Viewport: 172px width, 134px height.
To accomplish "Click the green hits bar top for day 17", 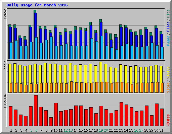I will (x=90, y=23).
